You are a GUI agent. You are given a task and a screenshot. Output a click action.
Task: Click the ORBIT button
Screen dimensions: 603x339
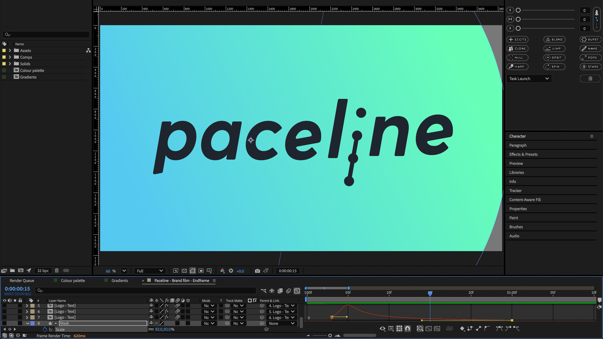coord(554,58)
